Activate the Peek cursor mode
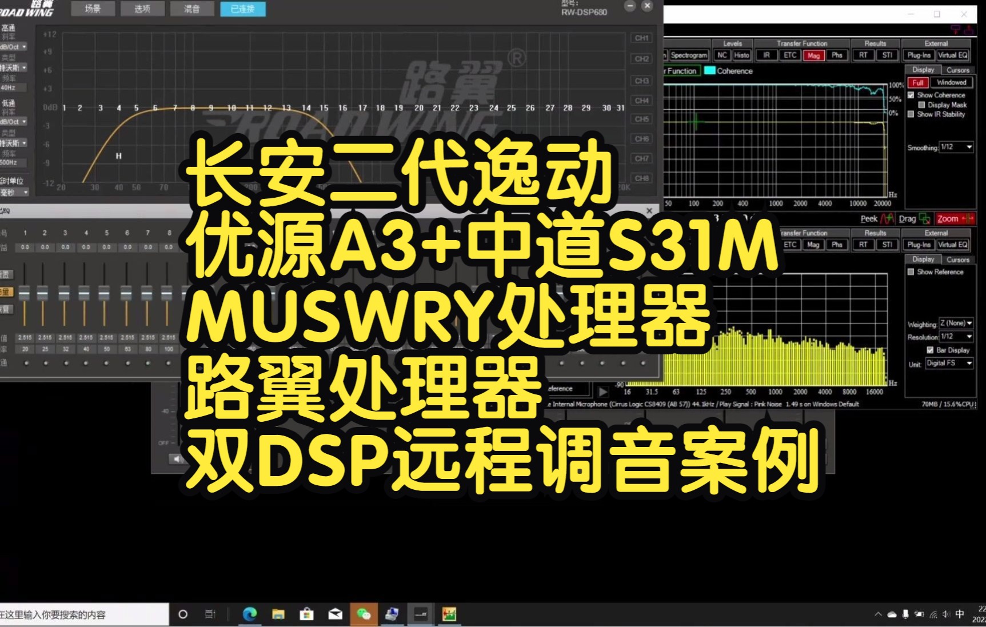Viewport: 986px width, 627px height. 877,219
